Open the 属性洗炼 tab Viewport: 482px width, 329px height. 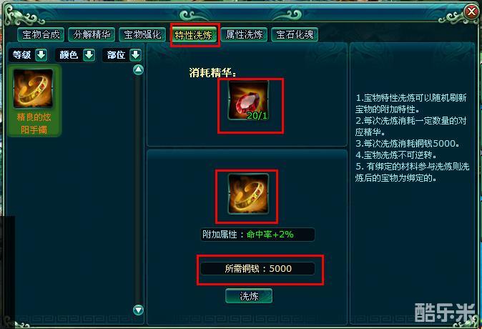[x=244, y=34]
